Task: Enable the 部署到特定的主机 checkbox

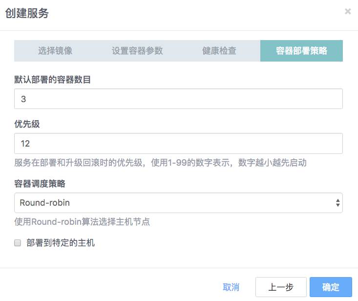Action: pos(18,243)
